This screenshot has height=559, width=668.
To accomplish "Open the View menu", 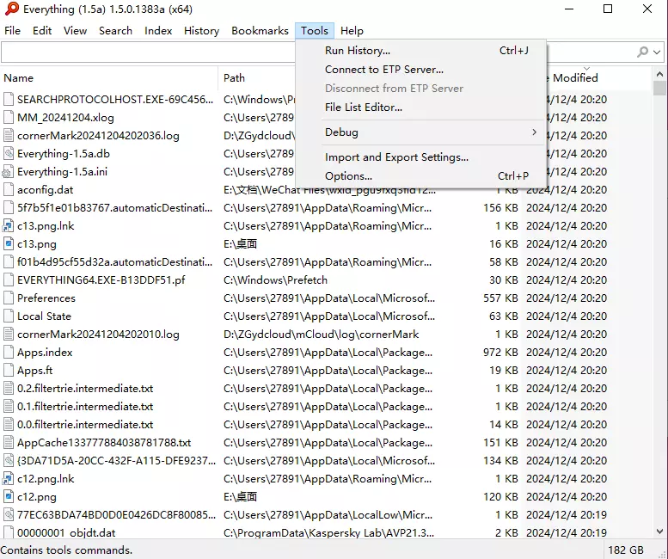I will coord(76,31).
